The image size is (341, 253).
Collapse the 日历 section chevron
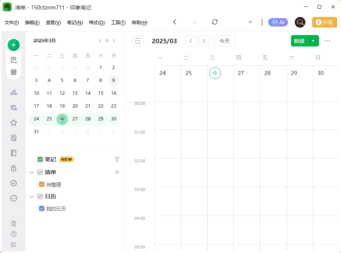pyautogui.click(x=32, y=196)
